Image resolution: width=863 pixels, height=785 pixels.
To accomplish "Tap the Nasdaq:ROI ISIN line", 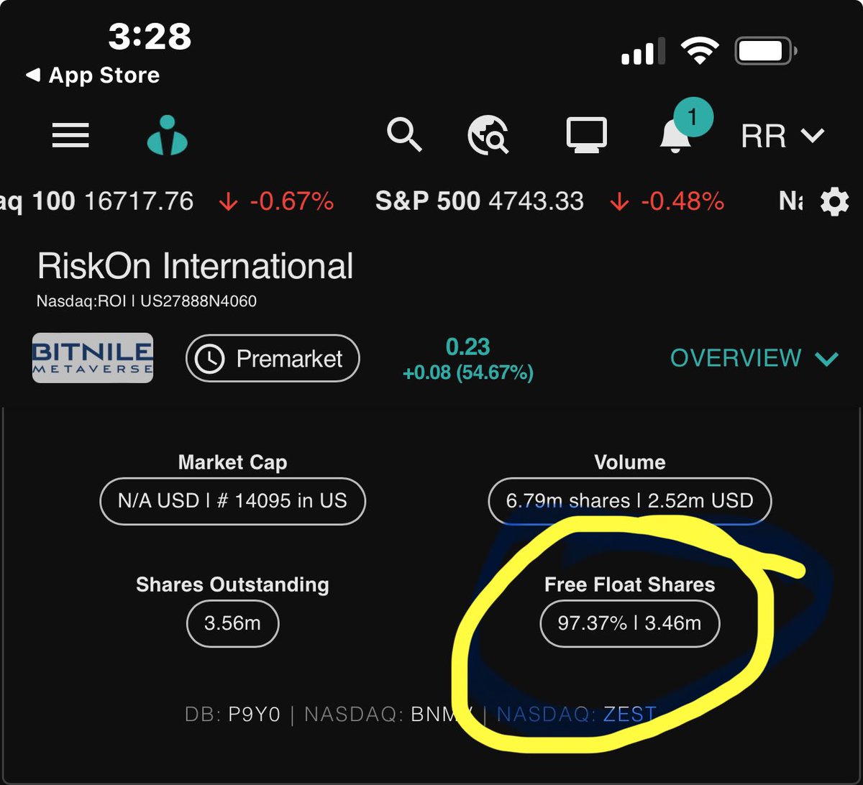I will point(146,300).
